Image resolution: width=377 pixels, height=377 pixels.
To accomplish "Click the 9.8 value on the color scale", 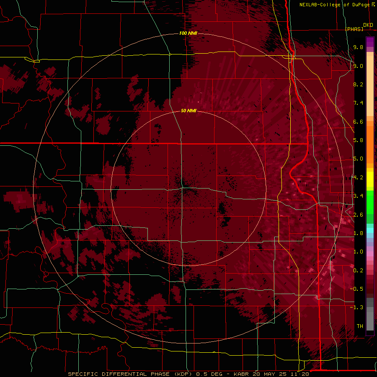I will click(358, 47).
